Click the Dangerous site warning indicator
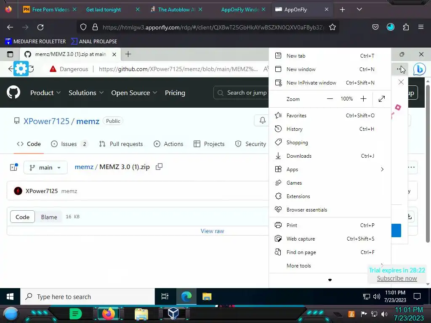Viewport: 431px width, 323px height. pos(69,69)
